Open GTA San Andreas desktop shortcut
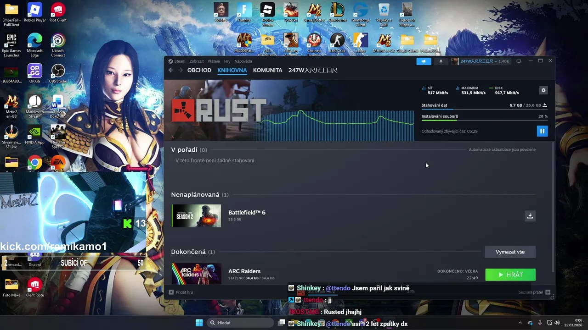The height and width of the screenshot is (330, 588). [x=290, y=45]
